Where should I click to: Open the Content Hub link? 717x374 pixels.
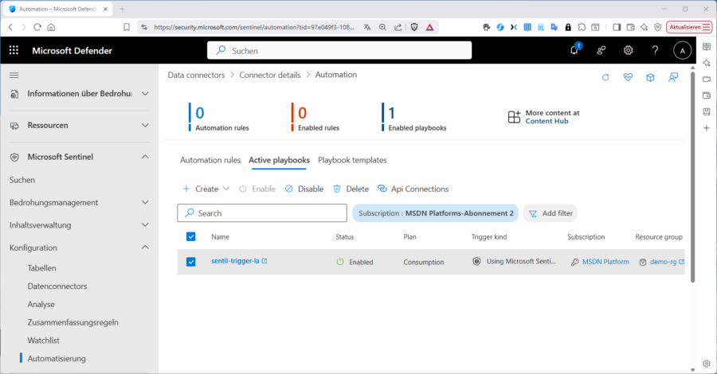coord(547,121)
